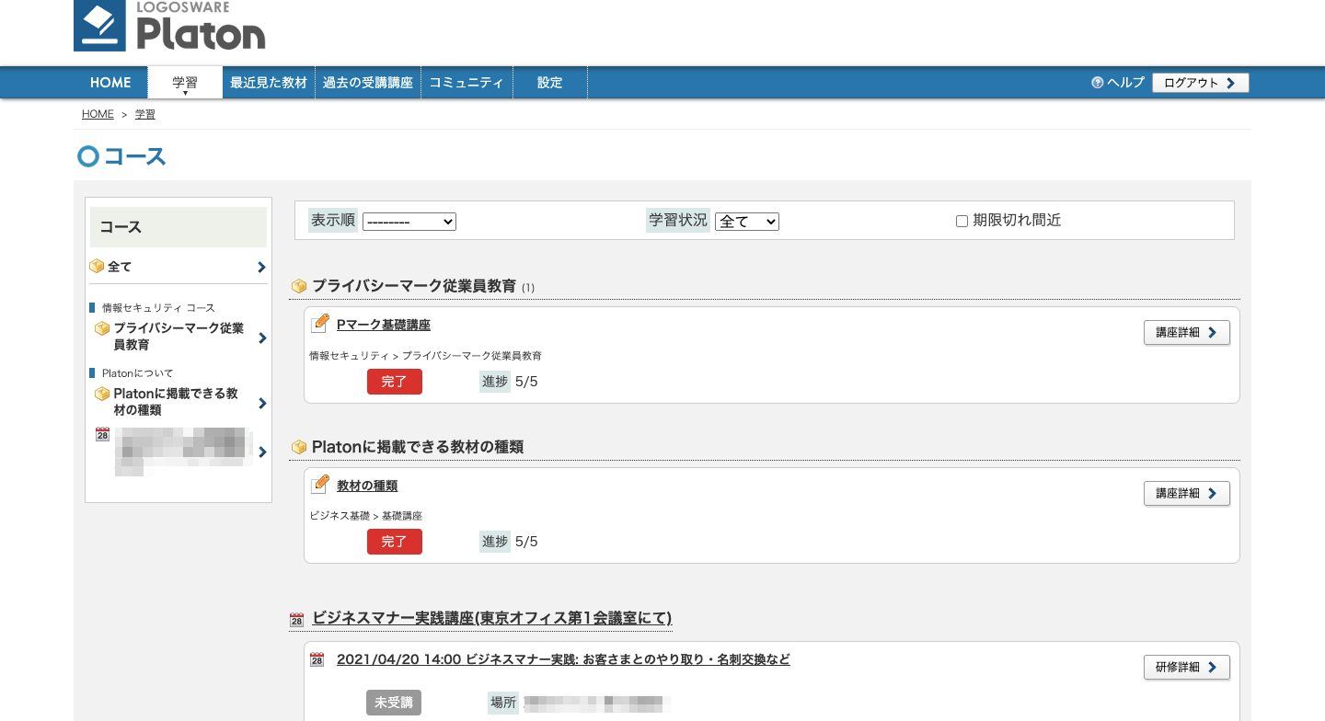Click the HOME breadcrumb link

[x=98, y=115]
